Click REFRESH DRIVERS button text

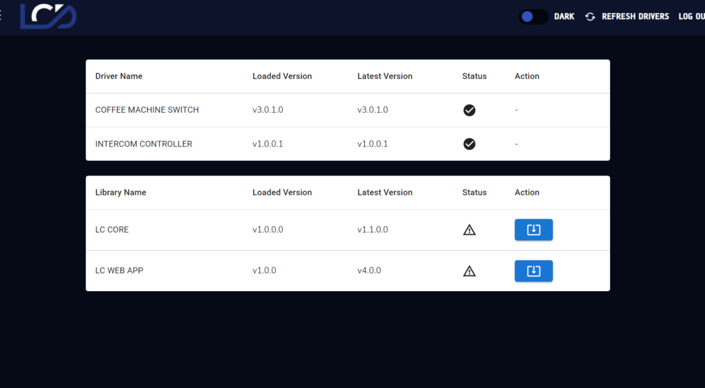point(635,17)
